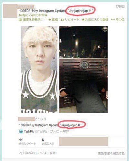This screenshot has width=129, height=161.
Task: Open the blond selfie photo
Action: pos(39,69)
